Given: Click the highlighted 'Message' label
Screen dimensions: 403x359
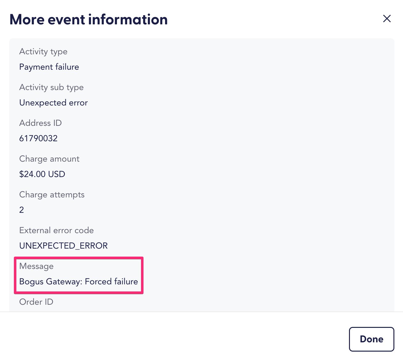Looking at the screenshot, I should [36, 266].
